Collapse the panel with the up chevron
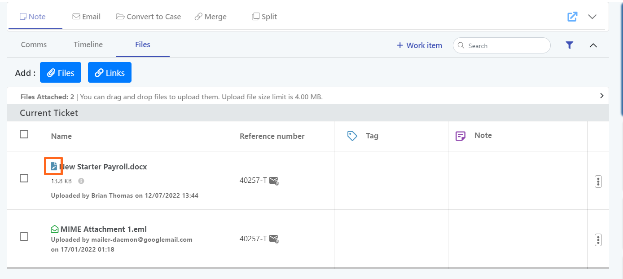 point(593,45)
